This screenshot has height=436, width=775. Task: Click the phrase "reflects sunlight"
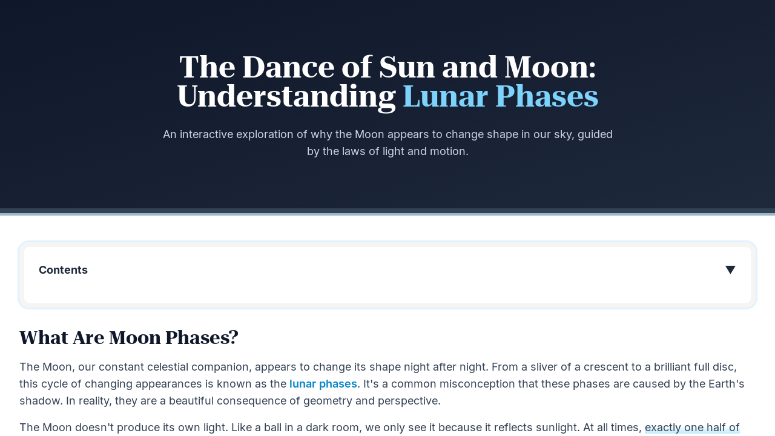tap(533, 428)
